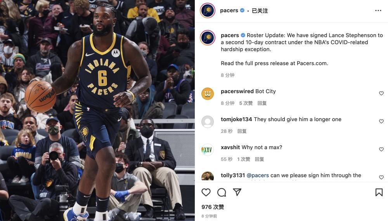Screen dimensions: 388x221
Task: Open the comment bubble icon
Action: [x=222, y=192]
